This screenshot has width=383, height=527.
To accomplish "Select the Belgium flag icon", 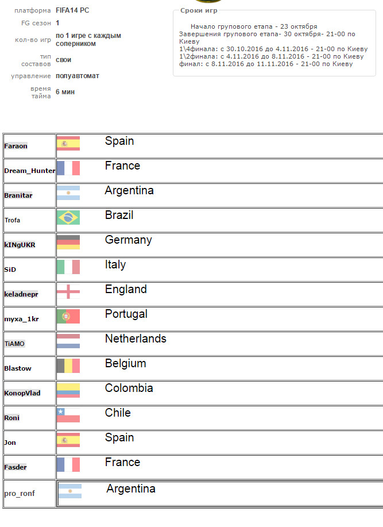I will coord(68,366).
